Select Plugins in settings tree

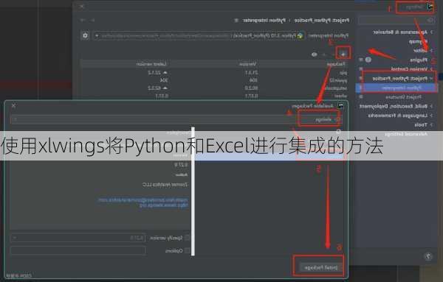click(x=419, y=60)
